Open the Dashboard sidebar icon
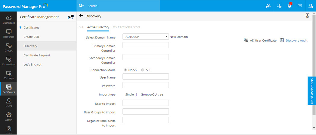Image resolution: width=316 pixels, height=135 pixels. pos(8,19)
